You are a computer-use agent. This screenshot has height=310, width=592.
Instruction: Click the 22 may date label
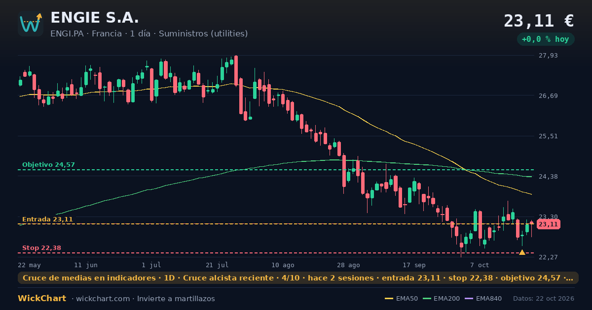29,265
